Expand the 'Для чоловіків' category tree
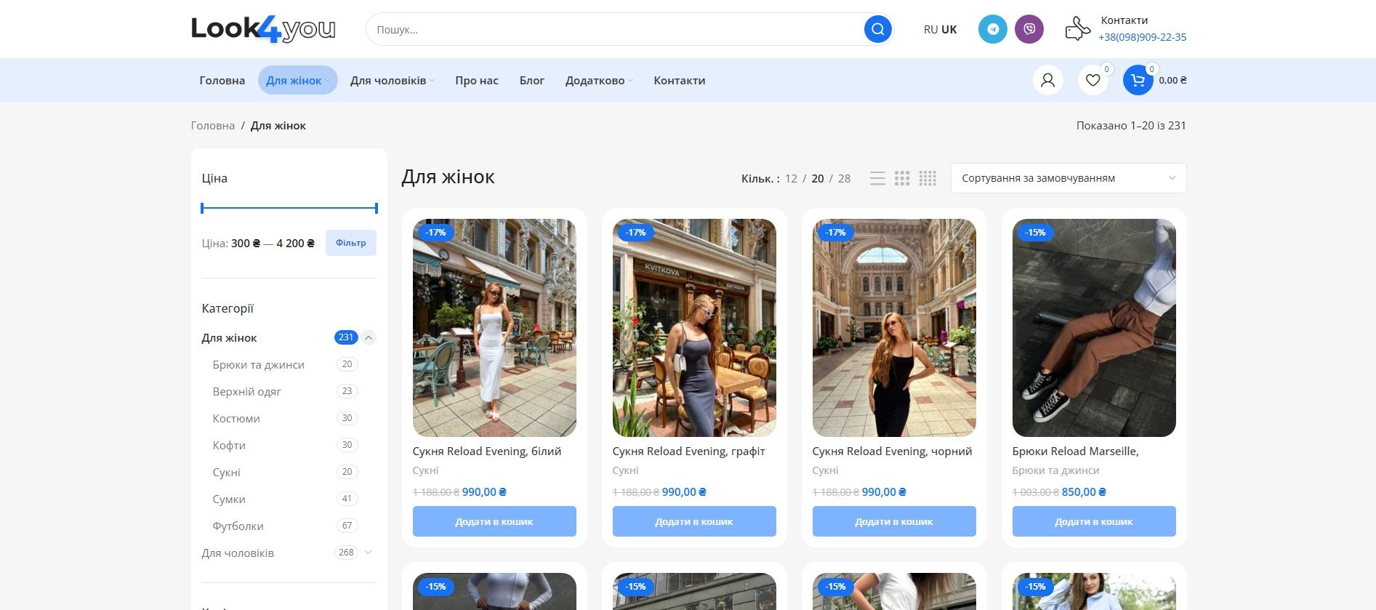Screen dimensions: 1376x610 tap(368, 553)
